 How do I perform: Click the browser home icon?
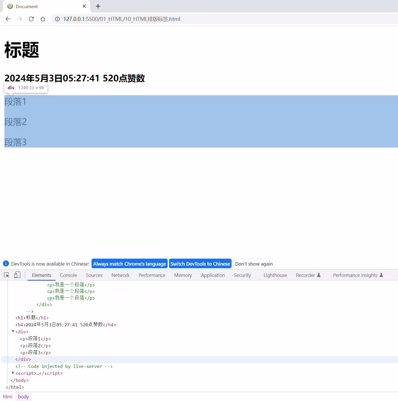coord(43,19)
